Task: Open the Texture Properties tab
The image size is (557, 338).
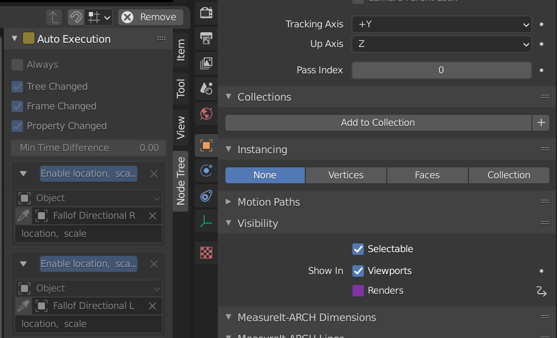Action: click(x=206, y=253)
